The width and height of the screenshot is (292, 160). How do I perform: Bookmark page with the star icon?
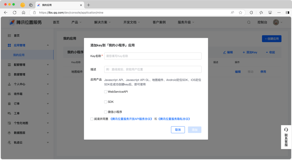click(x=241, y=12)
